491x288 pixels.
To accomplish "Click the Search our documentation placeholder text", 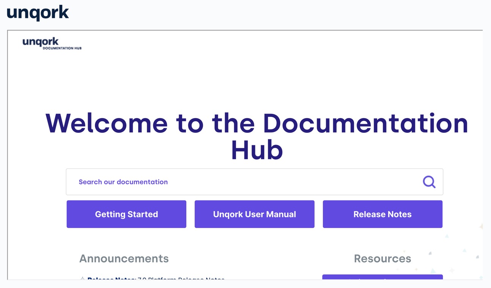I will [123, 182].
